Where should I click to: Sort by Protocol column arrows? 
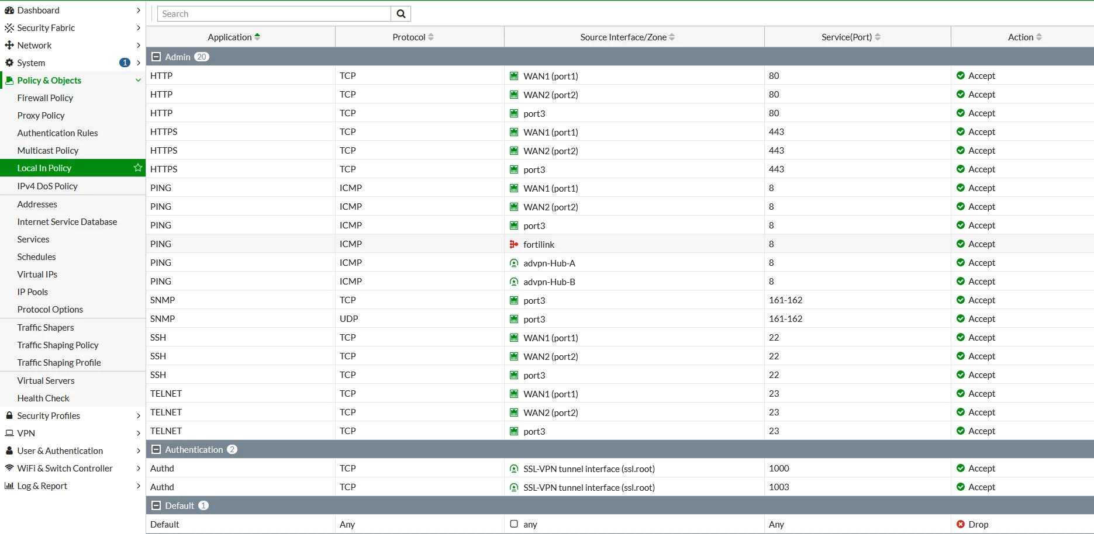[431, 37]
